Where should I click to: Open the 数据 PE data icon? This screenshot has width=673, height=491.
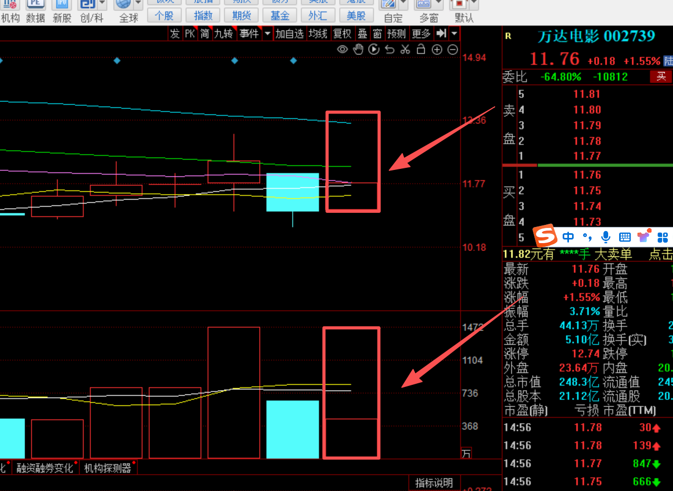point(35,4)
